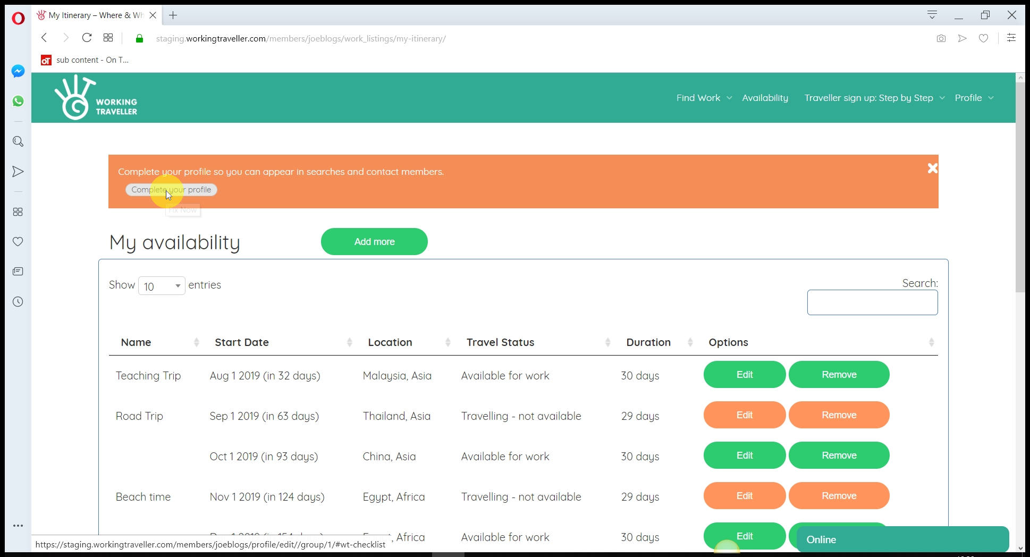Click the Working Traveller logo

tap(96, 98)
